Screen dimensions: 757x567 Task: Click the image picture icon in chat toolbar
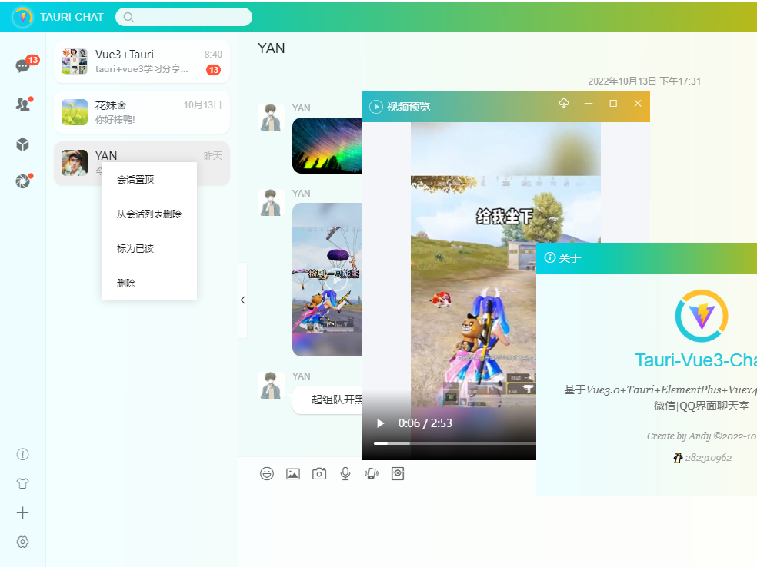click(x=293, y=474)
